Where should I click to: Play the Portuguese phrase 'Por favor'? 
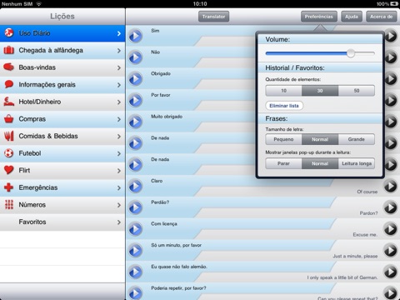[x=136, y=100]
